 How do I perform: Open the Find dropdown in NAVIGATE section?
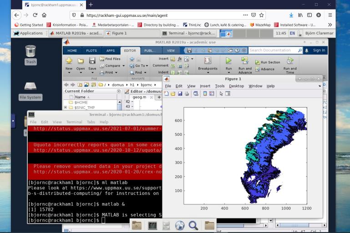point(145,73)
